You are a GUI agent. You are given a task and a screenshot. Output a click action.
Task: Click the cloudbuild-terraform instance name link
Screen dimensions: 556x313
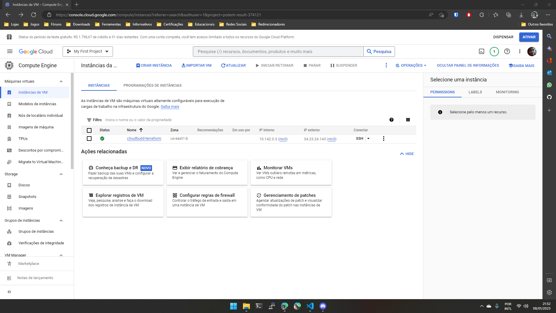pyautogui.click(x=144, y=138)
